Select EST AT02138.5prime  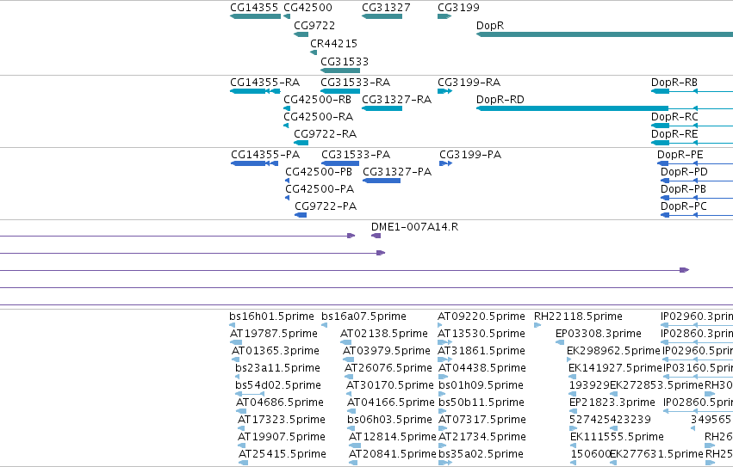pos(346,342)
